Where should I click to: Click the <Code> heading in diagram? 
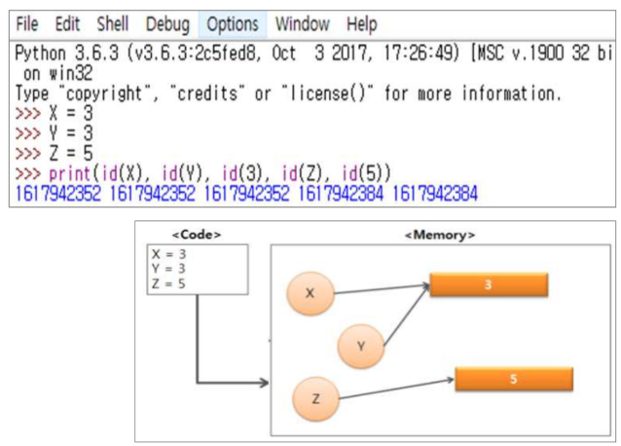[197, 235]
